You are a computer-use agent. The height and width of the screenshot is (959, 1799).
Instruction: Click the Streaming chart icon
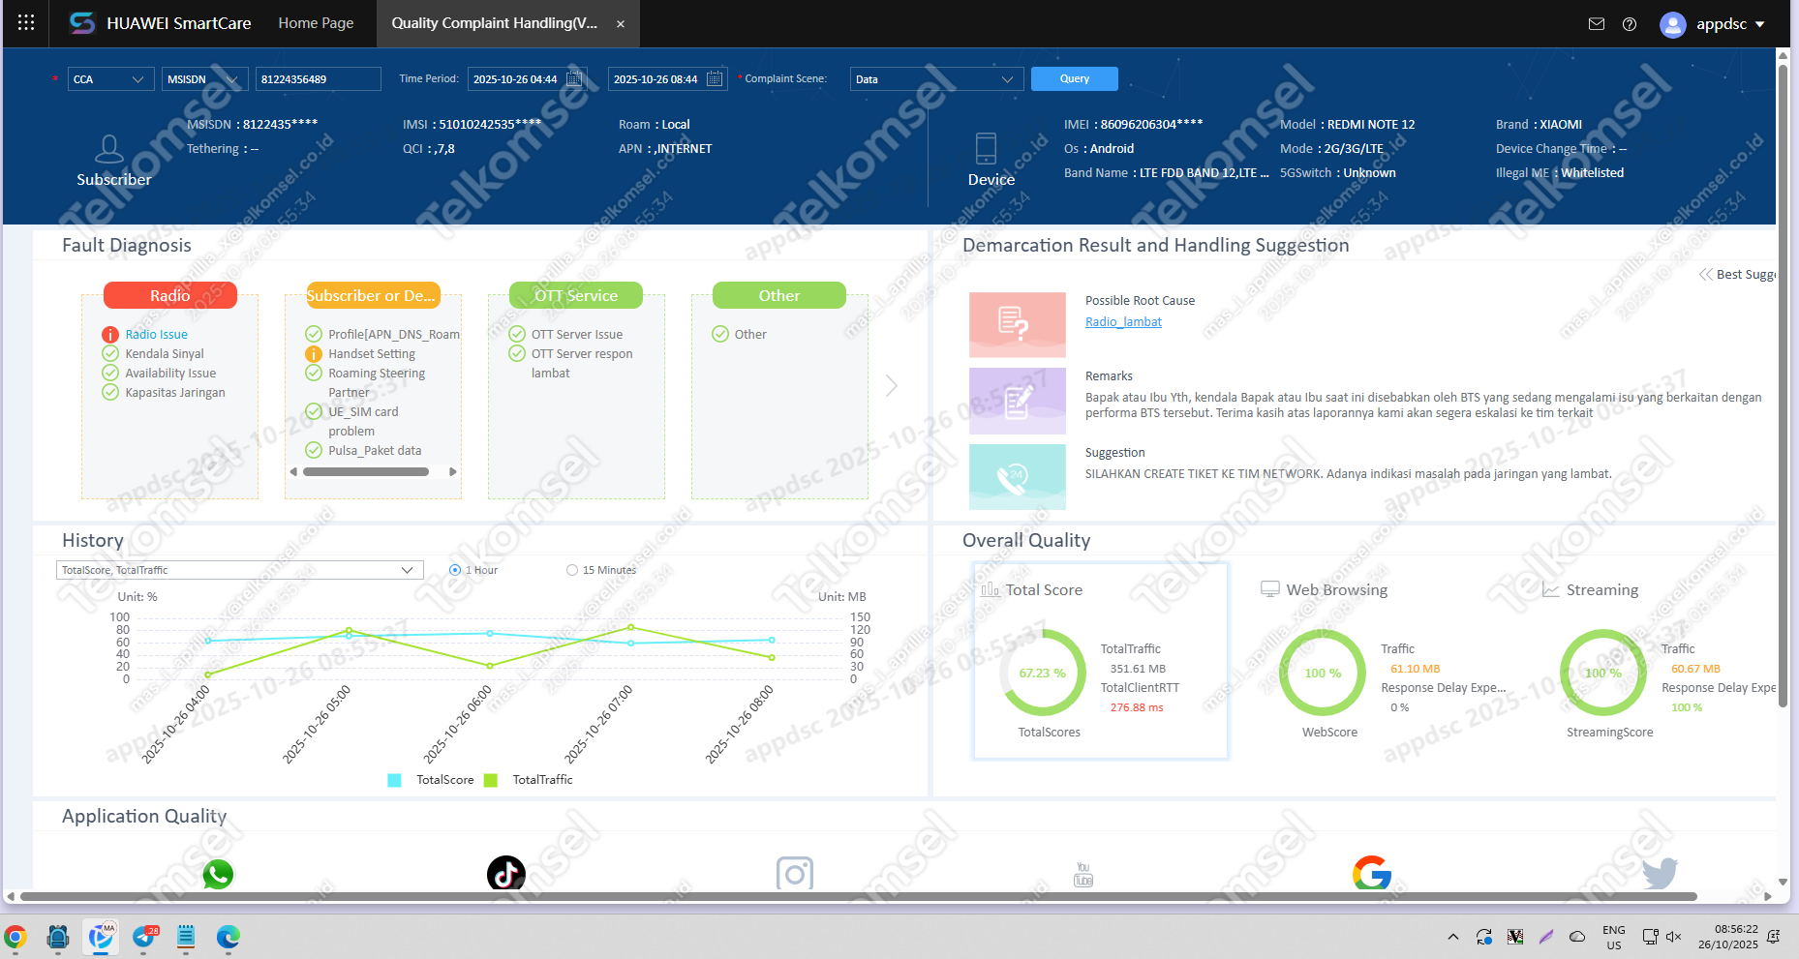click(1550, 589)
